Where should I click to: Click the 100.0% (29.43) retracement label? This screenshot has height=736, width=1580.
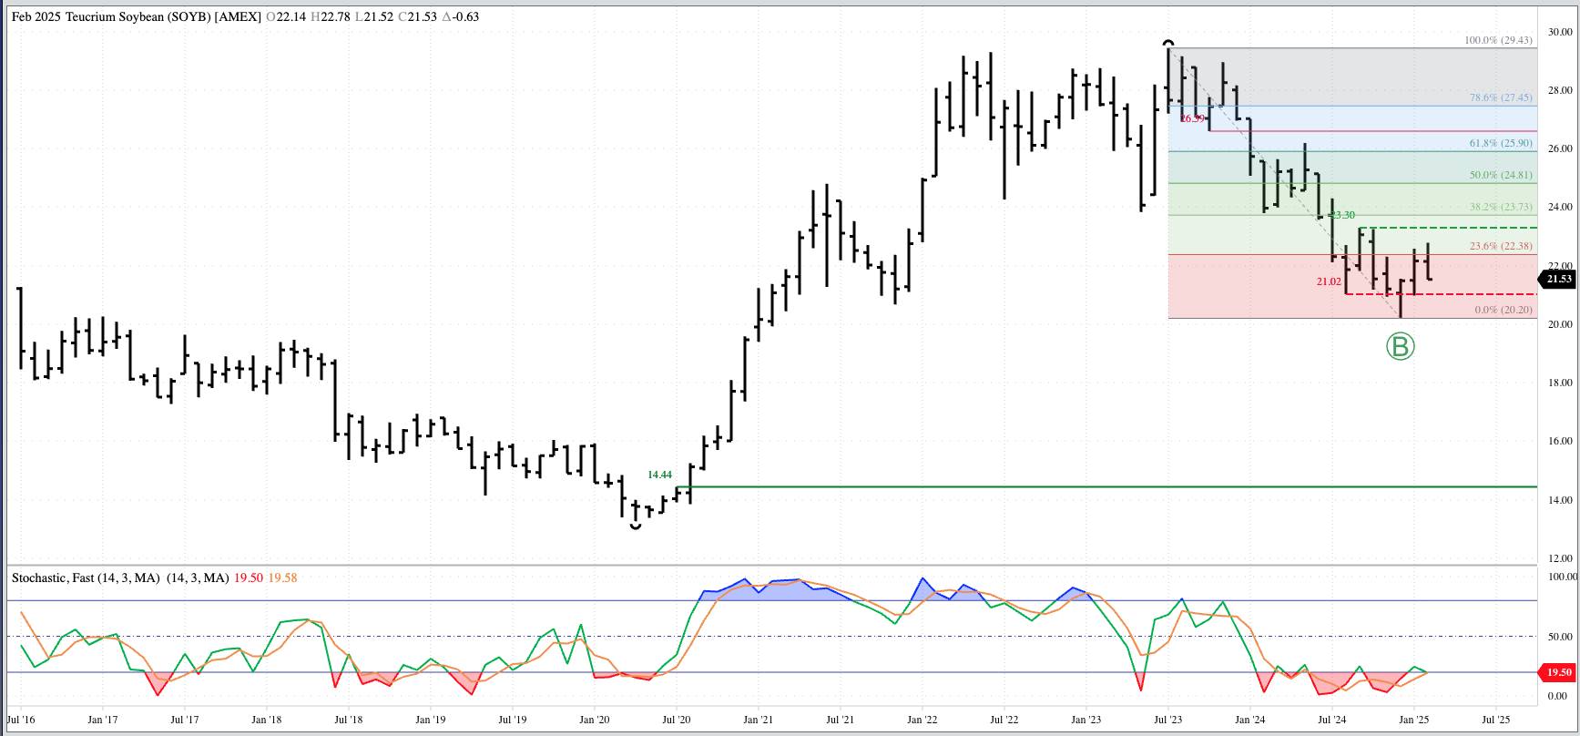coord(1497,40)
